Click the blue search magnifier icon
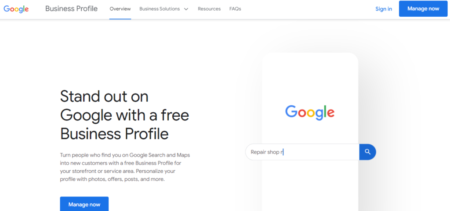This screenshot has height=211, width=450. tap(368, 152)
